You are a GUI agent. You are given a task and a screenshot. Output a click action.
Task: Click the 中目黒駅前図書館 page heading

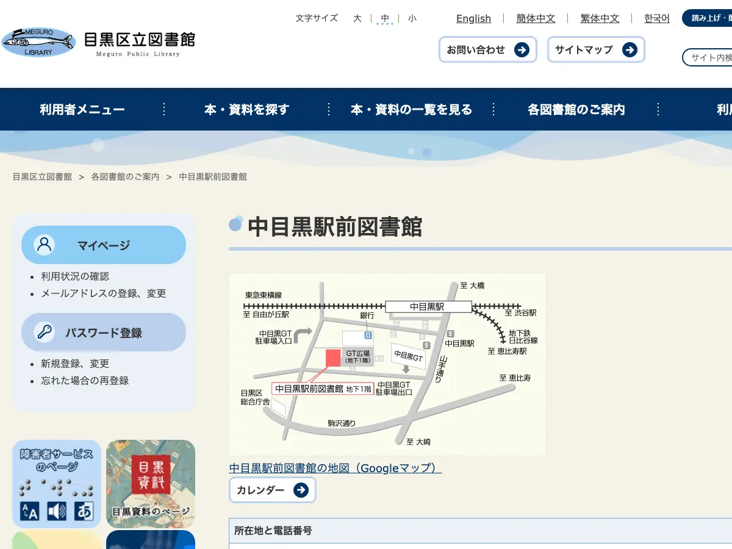[335, 226]
